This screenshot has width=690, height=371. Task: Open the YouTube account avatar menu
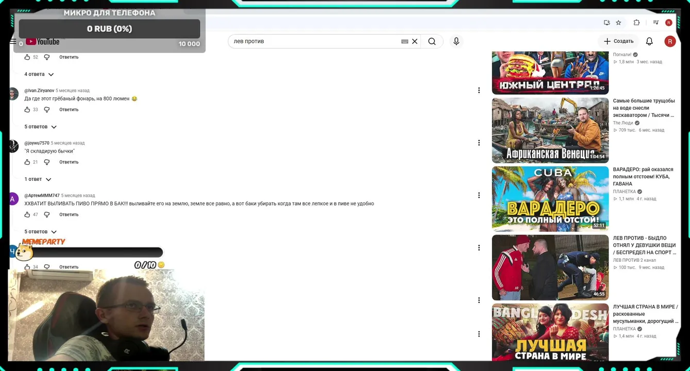(670, 41)
